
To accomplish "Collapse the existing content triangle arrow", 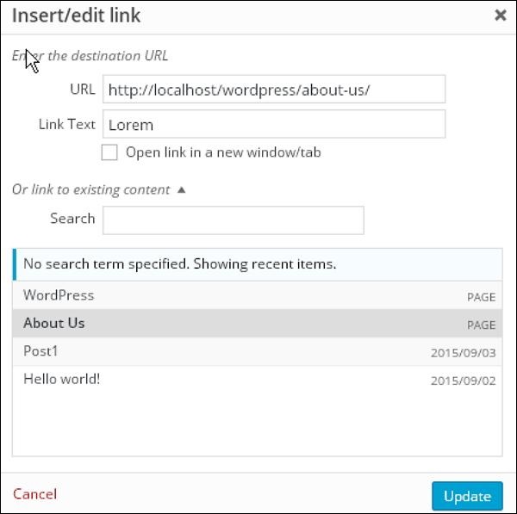I will (181, 190).
